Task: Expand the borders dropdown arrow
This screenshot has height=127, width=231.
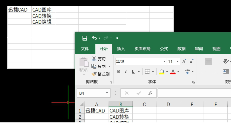Action: pos(153,72)
